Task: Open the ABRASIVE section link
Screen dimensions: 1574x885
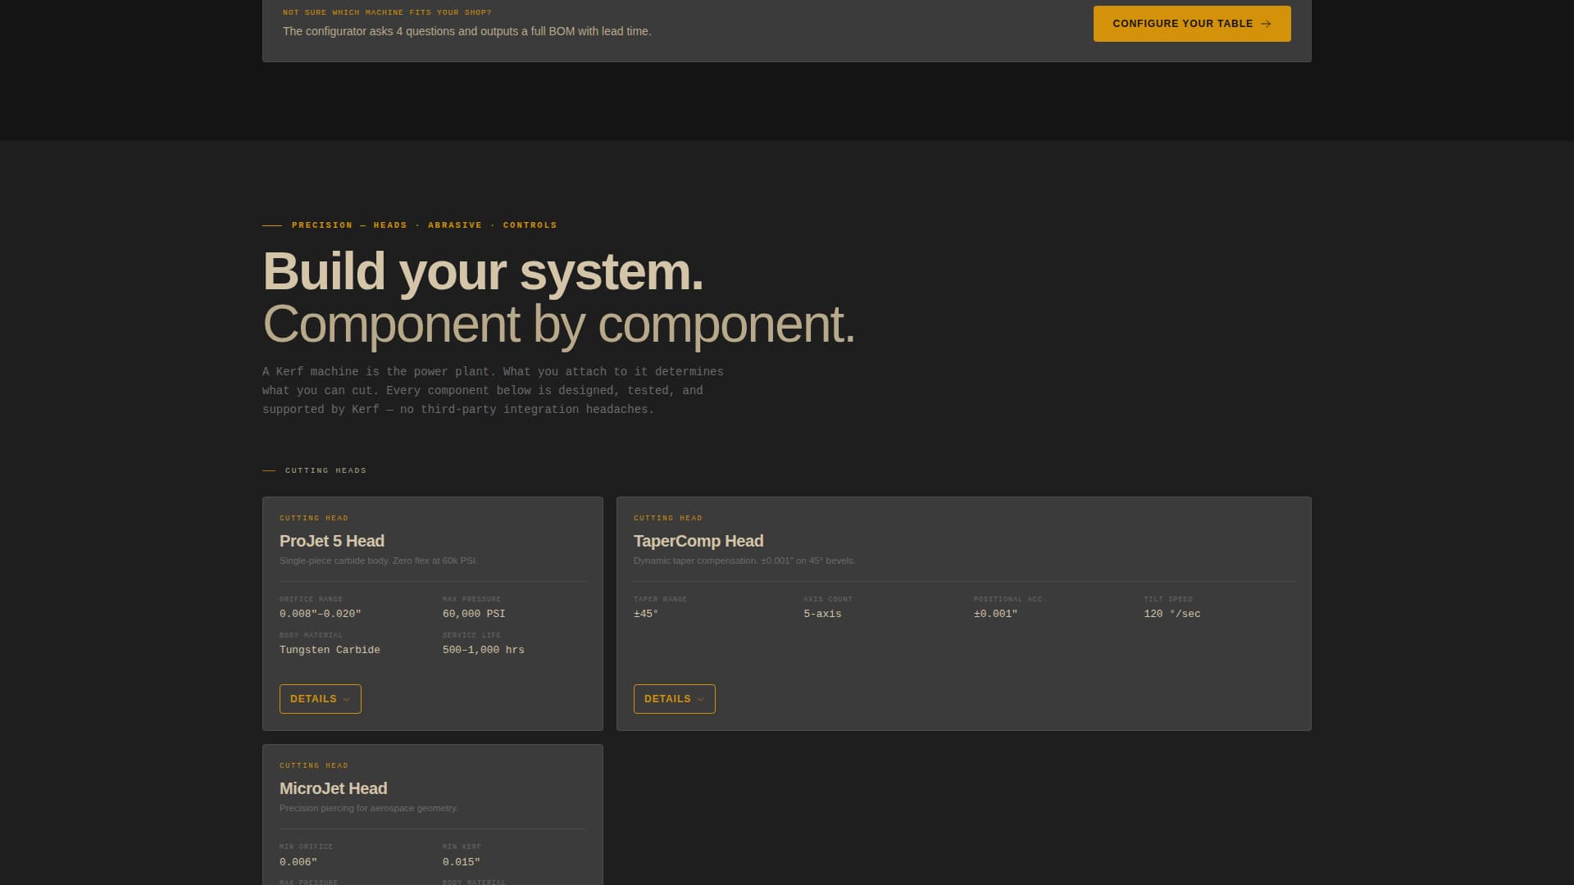Action: [455, 225]
